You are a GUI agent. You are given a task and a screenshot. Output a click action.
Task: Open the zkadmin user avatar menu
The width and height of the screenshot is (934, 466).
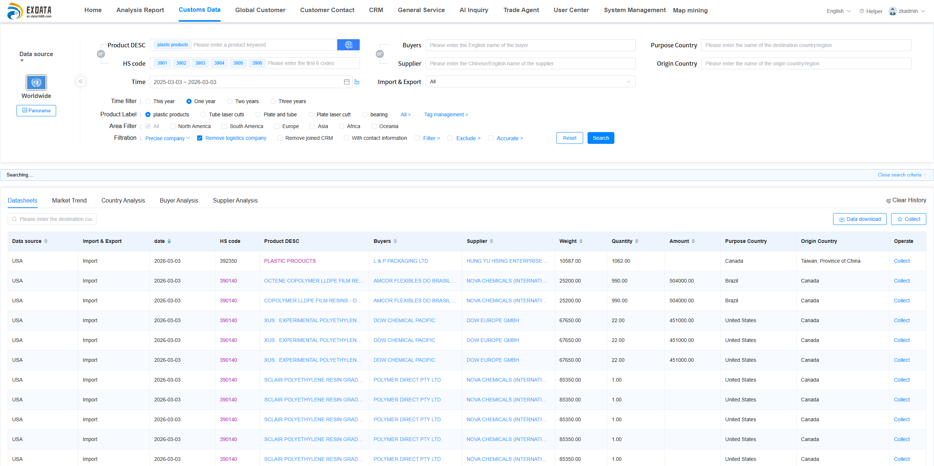click(x=893, y=11)
